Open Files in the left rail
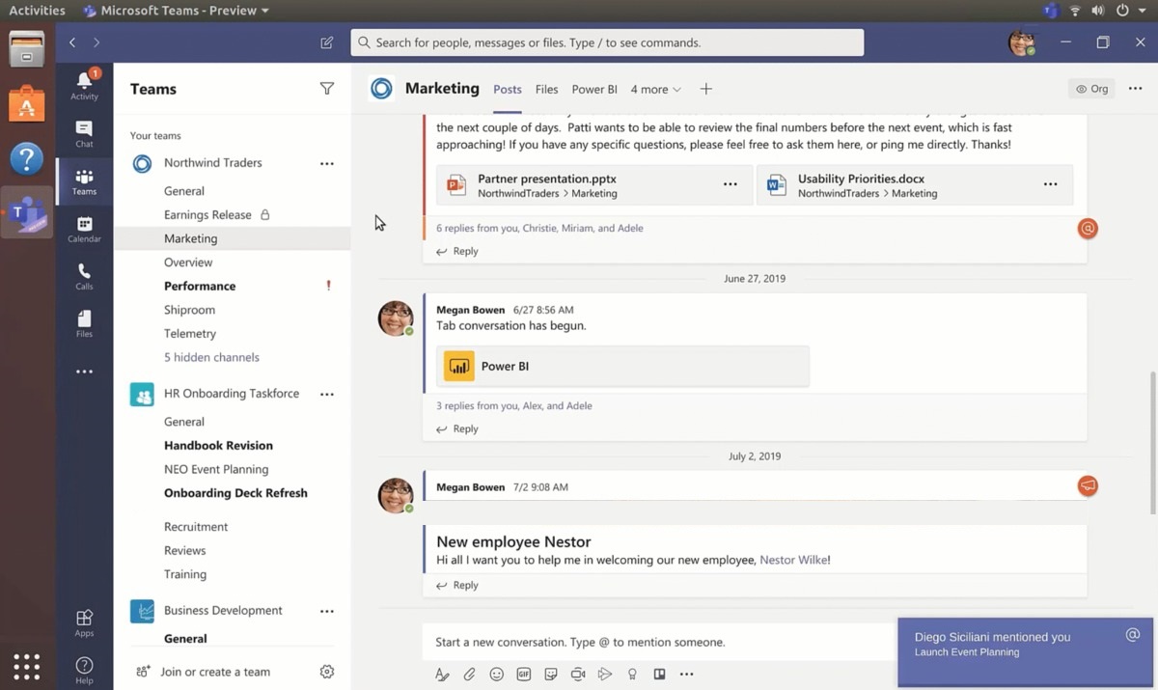 pyautogui.click(x=84, y=323)
